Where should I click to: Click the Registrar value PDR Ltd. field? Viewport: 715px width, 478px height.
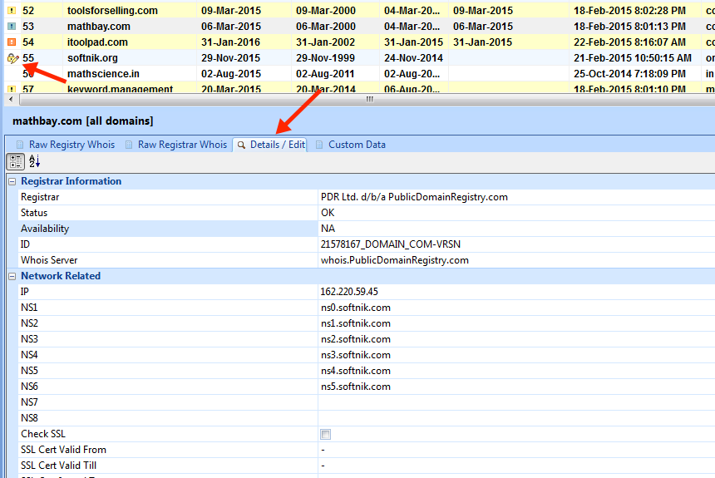(x=516, y=197)
